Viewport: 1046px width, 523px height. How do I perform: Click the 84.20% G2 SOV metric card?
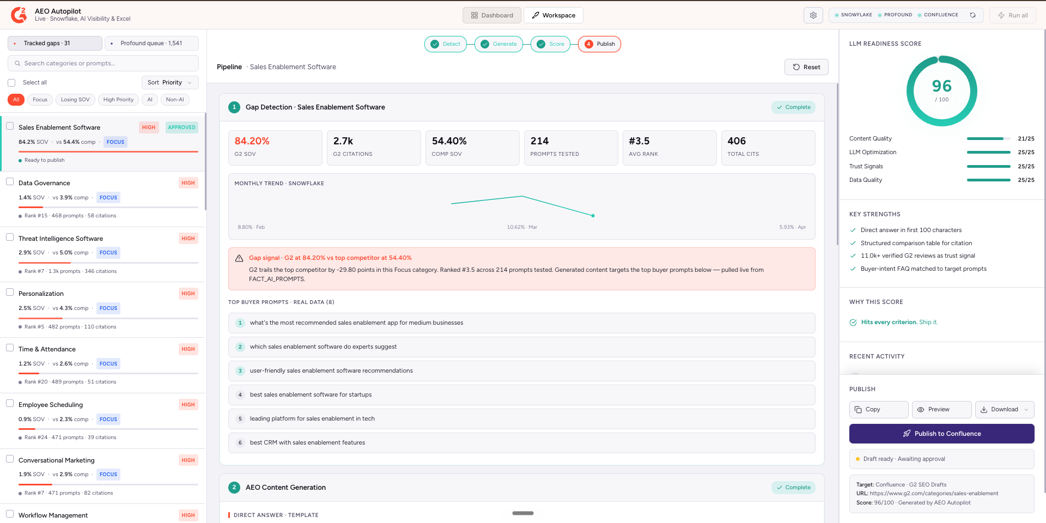click(x=275, y=148)
